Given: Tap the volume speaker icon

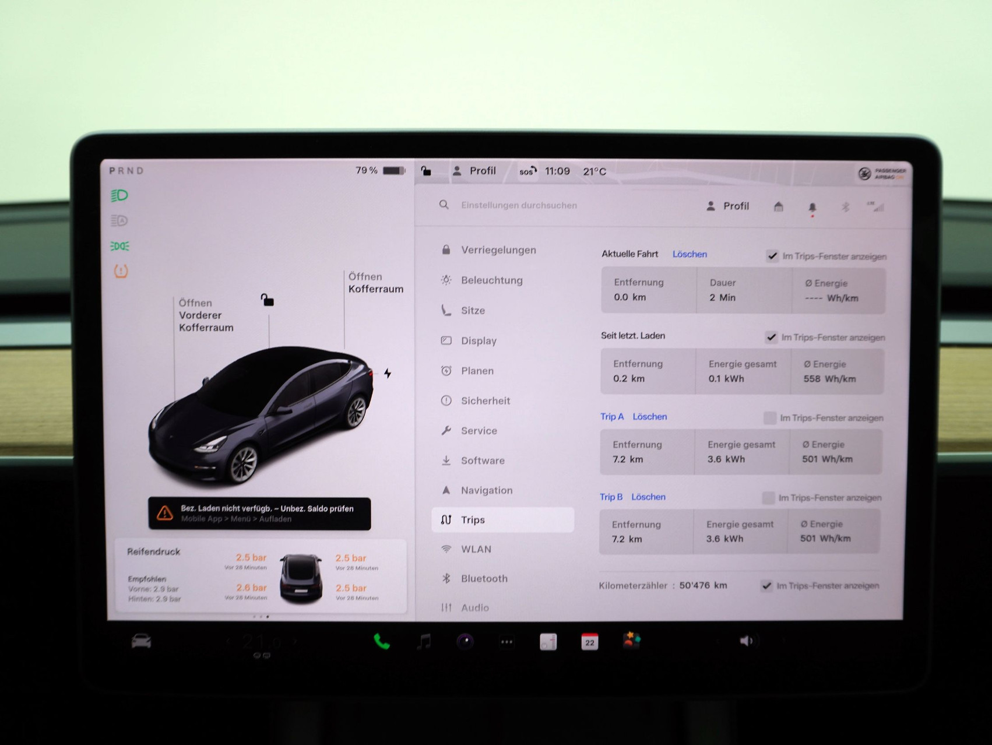Looking at the screenshot, I should coord(747,641).
